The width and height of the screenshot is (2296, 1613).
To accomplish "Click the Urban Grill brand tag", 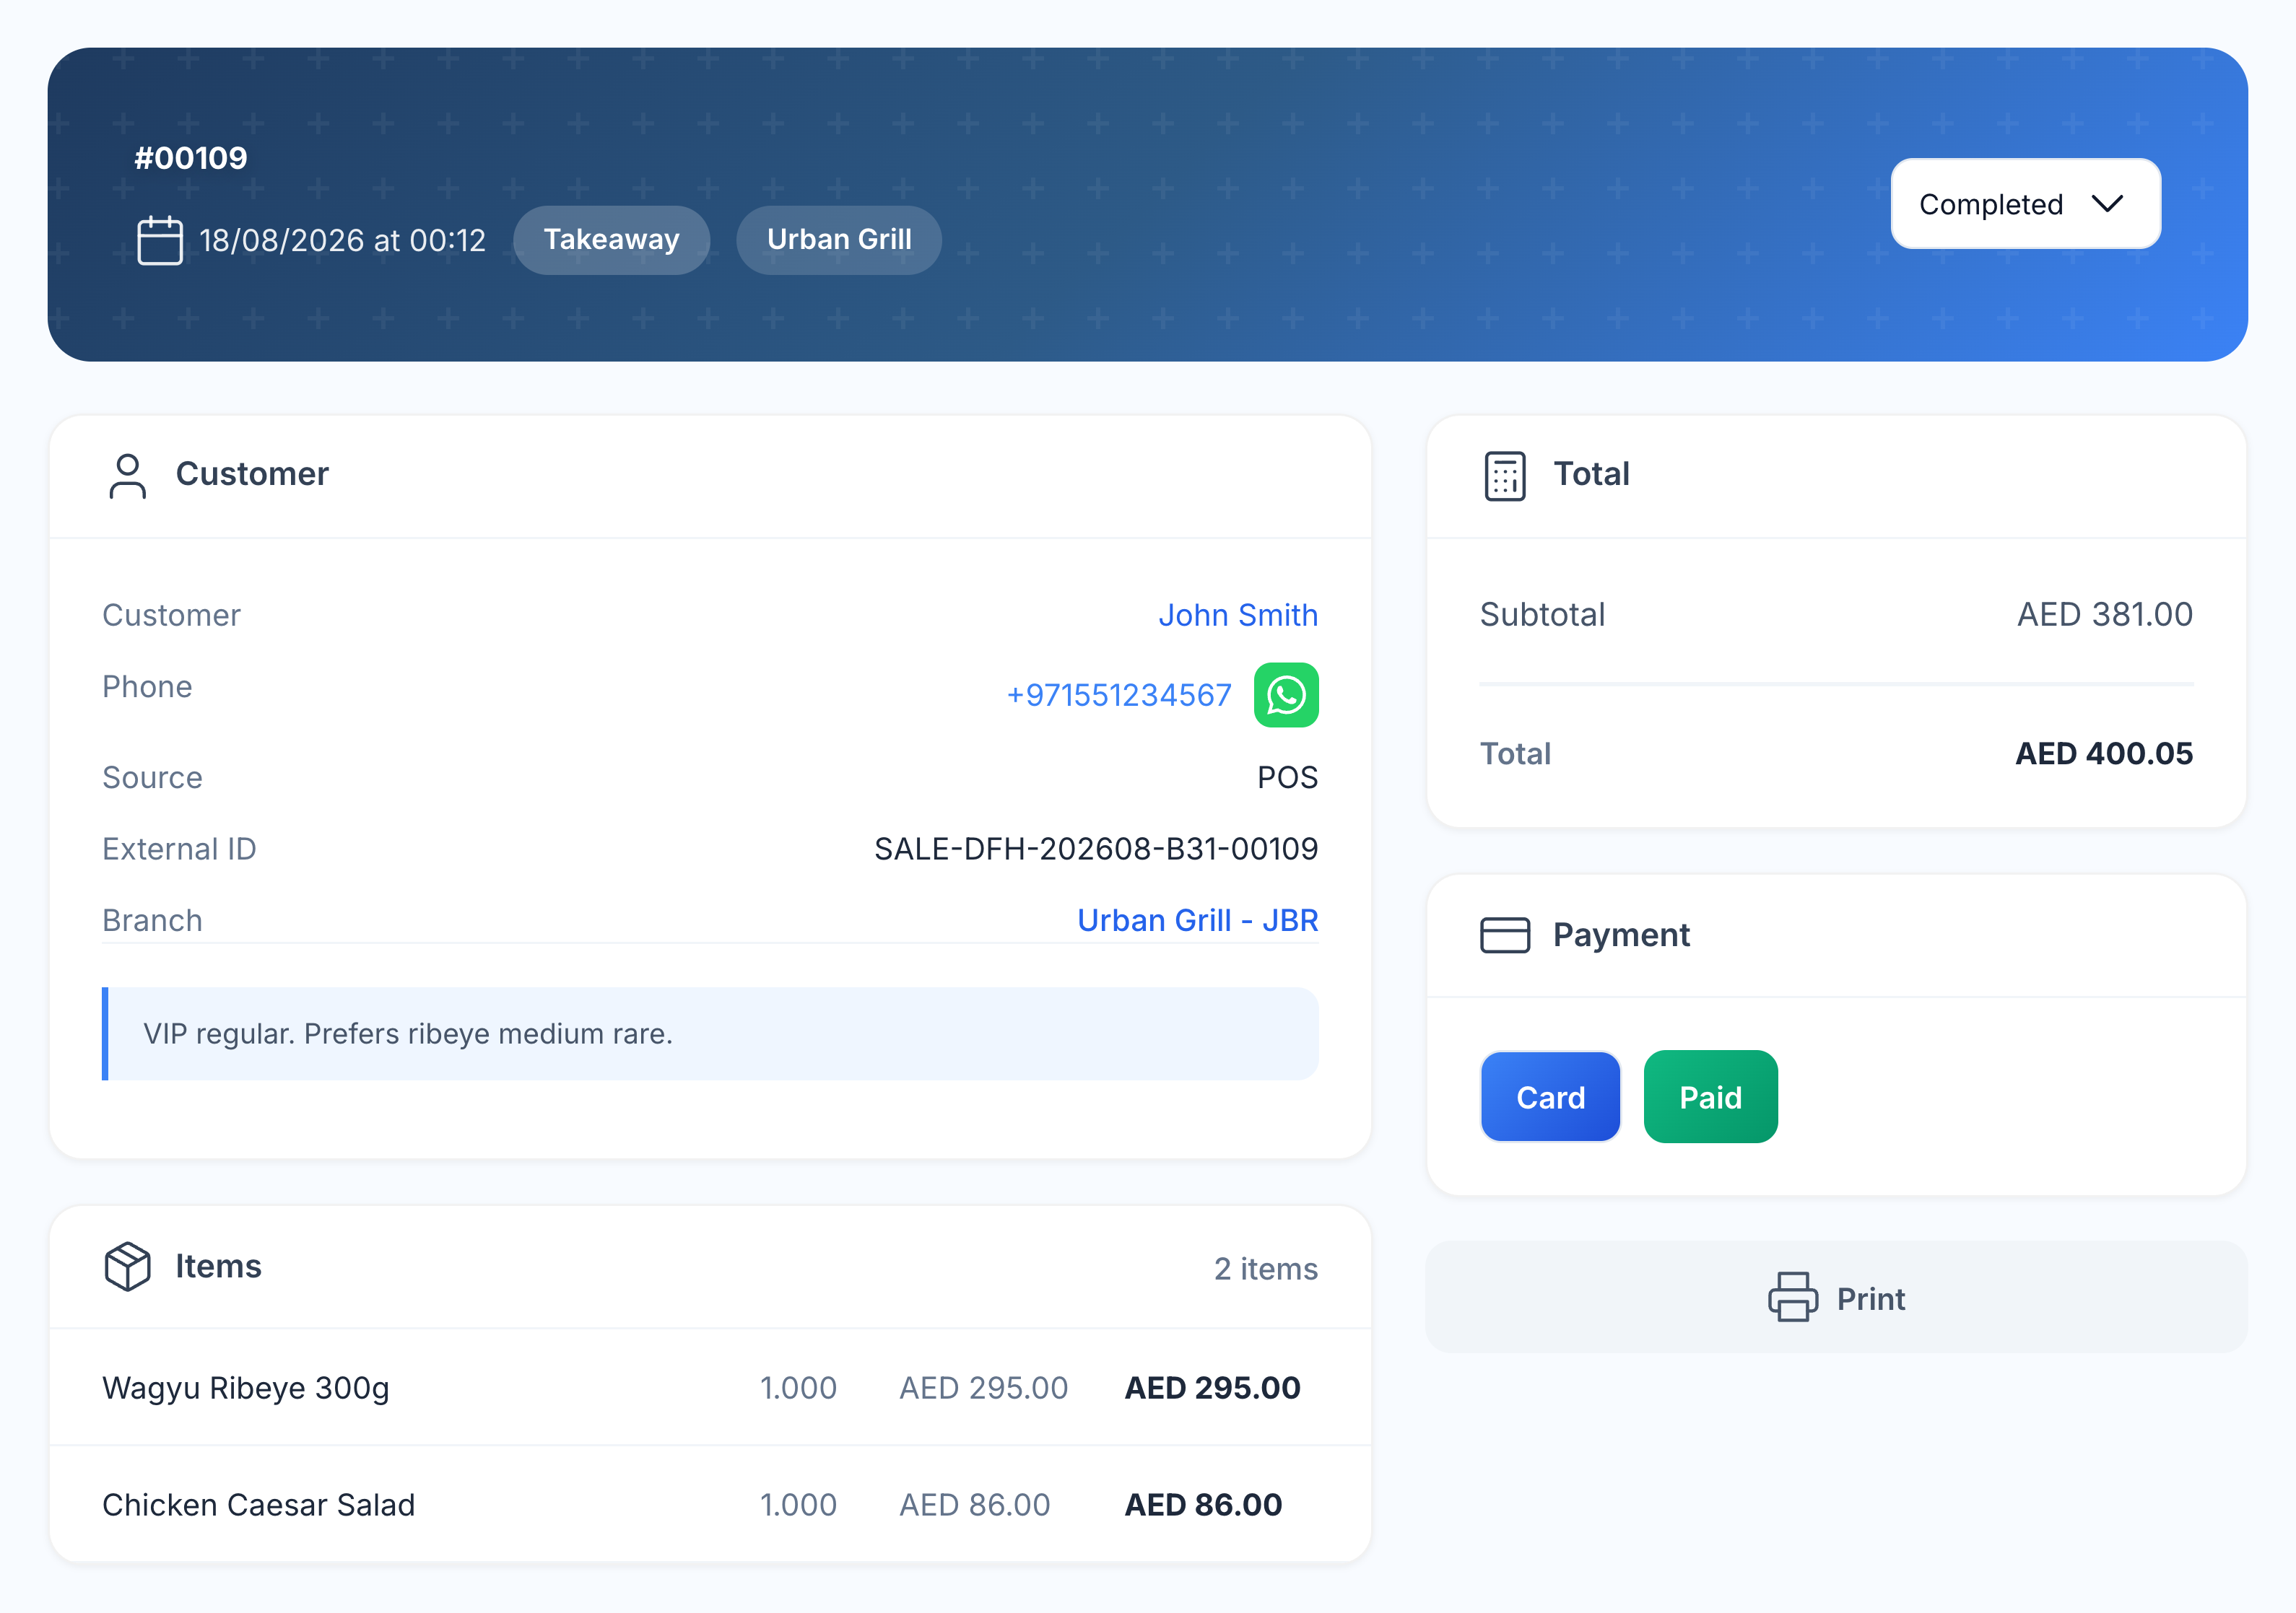I will 839,240.
